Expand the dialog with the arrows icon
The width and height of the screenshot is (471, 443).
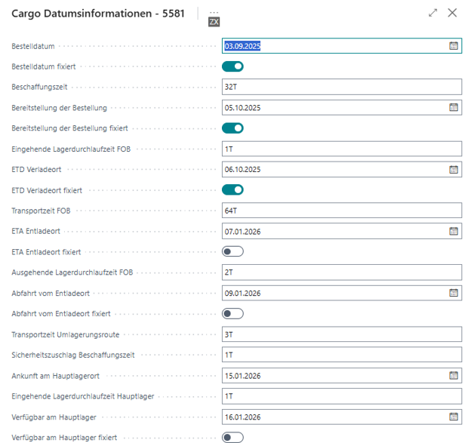tap(433, 13)
